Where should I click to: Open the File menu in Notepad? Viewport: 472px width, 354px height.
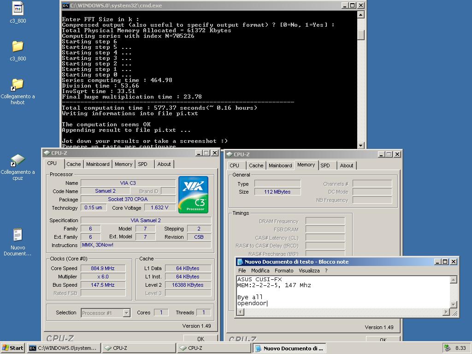tap(242, 271)
